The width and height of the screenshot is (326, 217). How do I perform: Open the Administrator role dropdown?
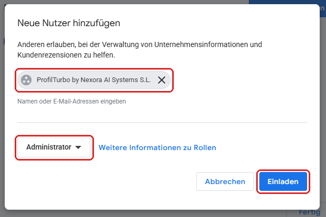(x=54, y=147)
